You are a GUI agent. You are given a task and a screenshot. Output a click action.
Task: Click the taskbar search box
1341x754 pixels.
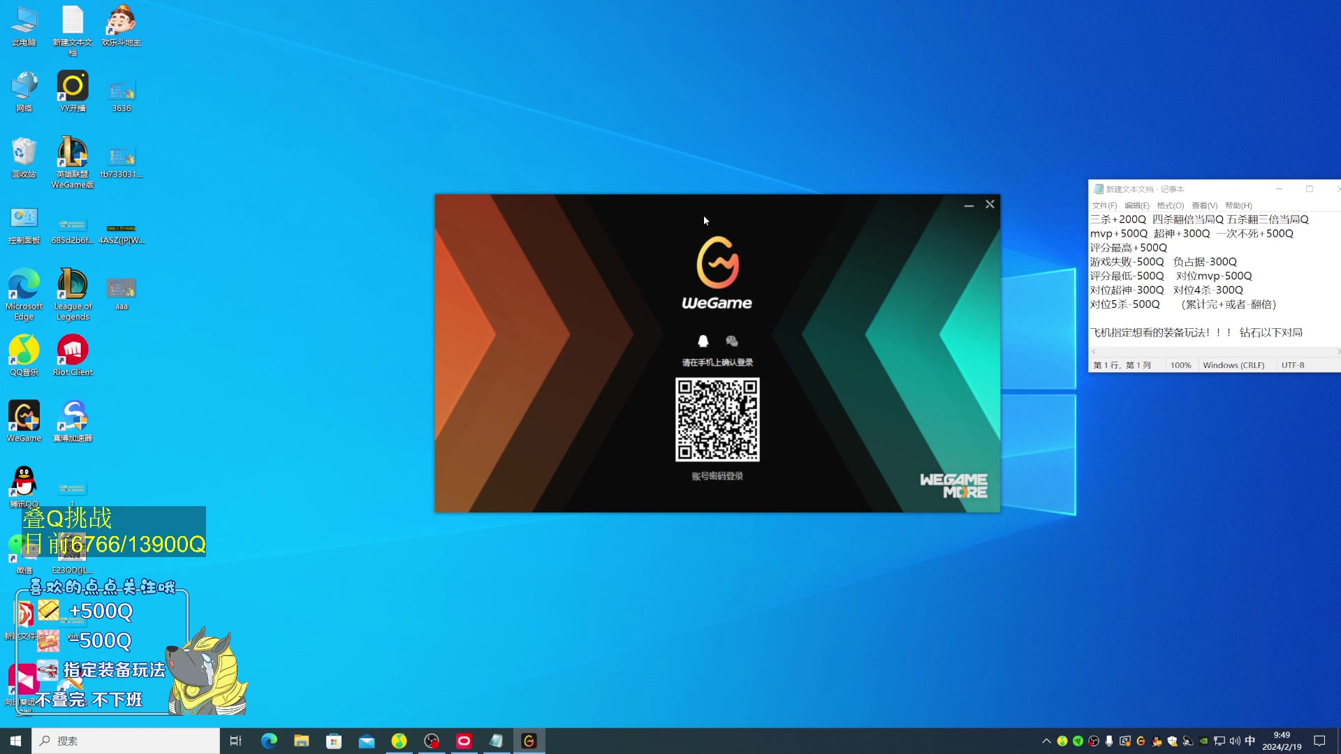(x=126, y=741)
